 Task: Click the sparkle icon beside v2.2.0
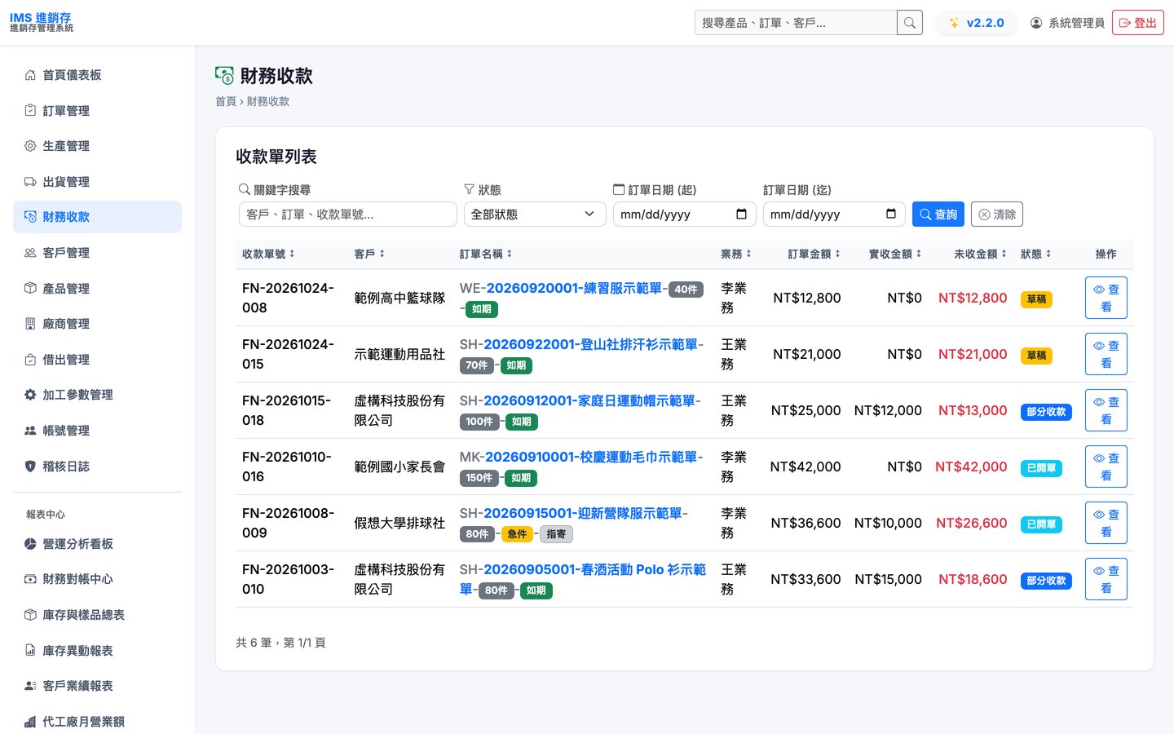(954, 23)
